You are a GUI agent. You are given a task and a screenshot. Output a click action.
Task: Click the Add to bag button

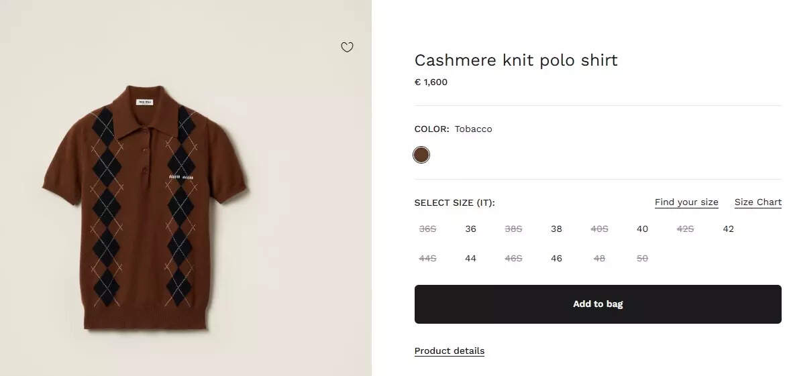(597, 304)
